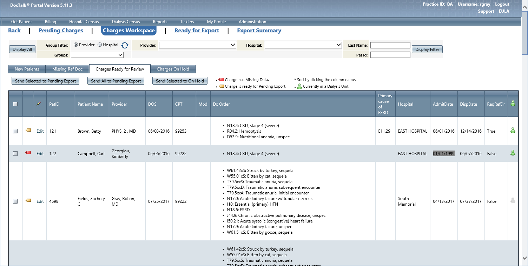528x266 pixels.
Task: Click the pencil edit icon column header
Action: coord(39,104)
